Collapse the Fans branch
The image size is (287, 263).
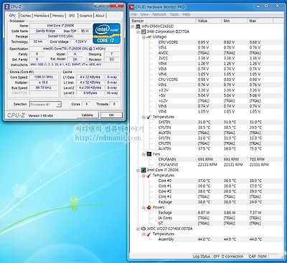tap(143, 154)
